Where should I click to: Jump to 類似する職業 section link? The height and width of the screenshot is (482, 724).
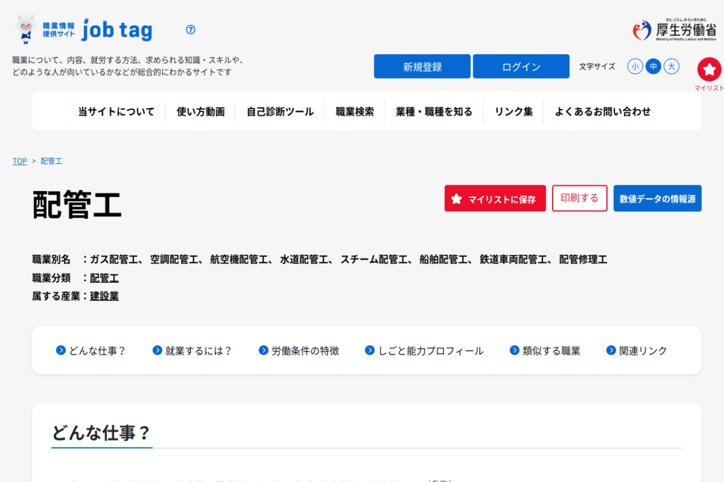point(551,350)
